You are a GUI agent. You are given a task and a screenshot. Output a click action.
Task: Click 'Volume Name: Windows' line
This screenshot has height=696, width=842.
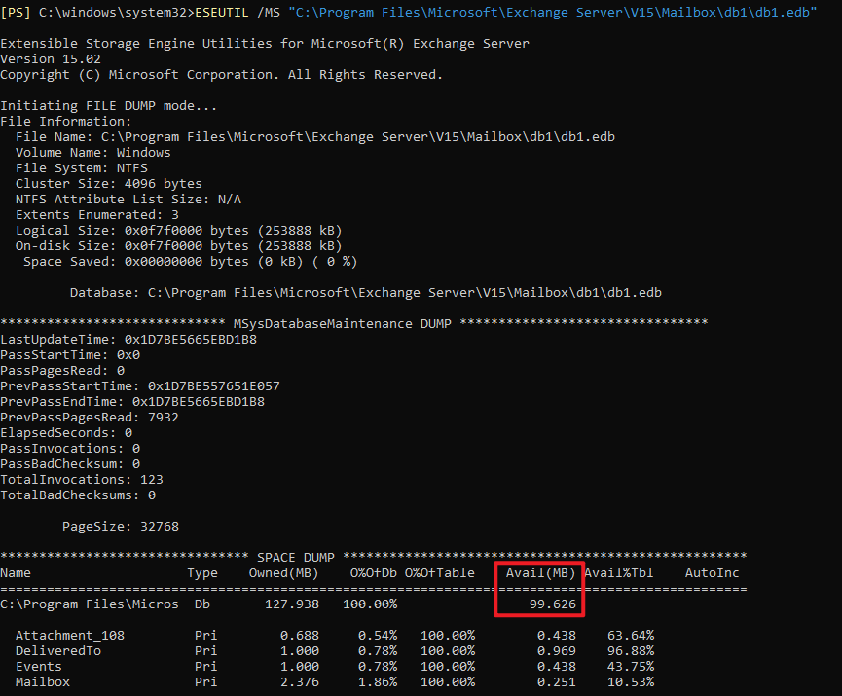(x=92, y=153)
